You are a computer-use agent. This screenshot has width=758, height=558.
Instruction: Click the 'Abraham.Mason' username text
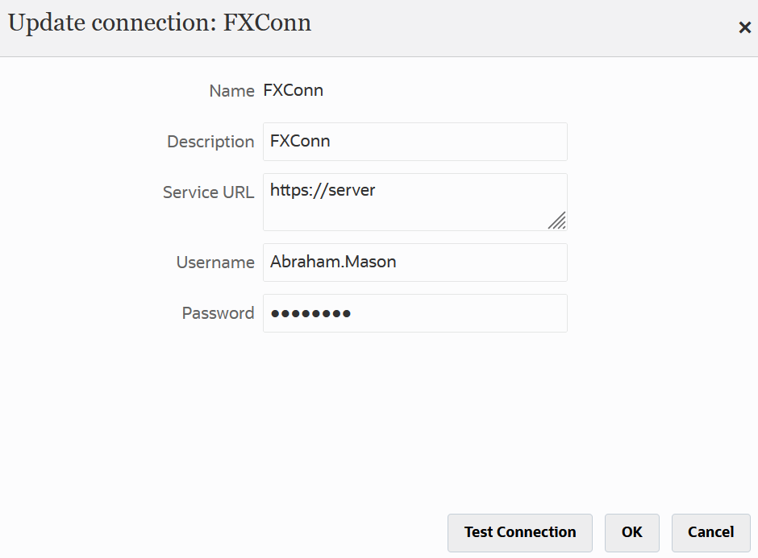pyautogui.click(x=333, y=262)
